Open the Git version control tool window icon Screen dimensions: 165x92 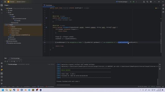pyautogui.click(x=2, y=84)
